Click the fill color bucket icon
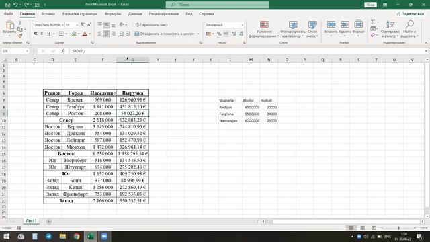Screen dimensions: 430x242 pyautogui.click(x=74, y=34)
